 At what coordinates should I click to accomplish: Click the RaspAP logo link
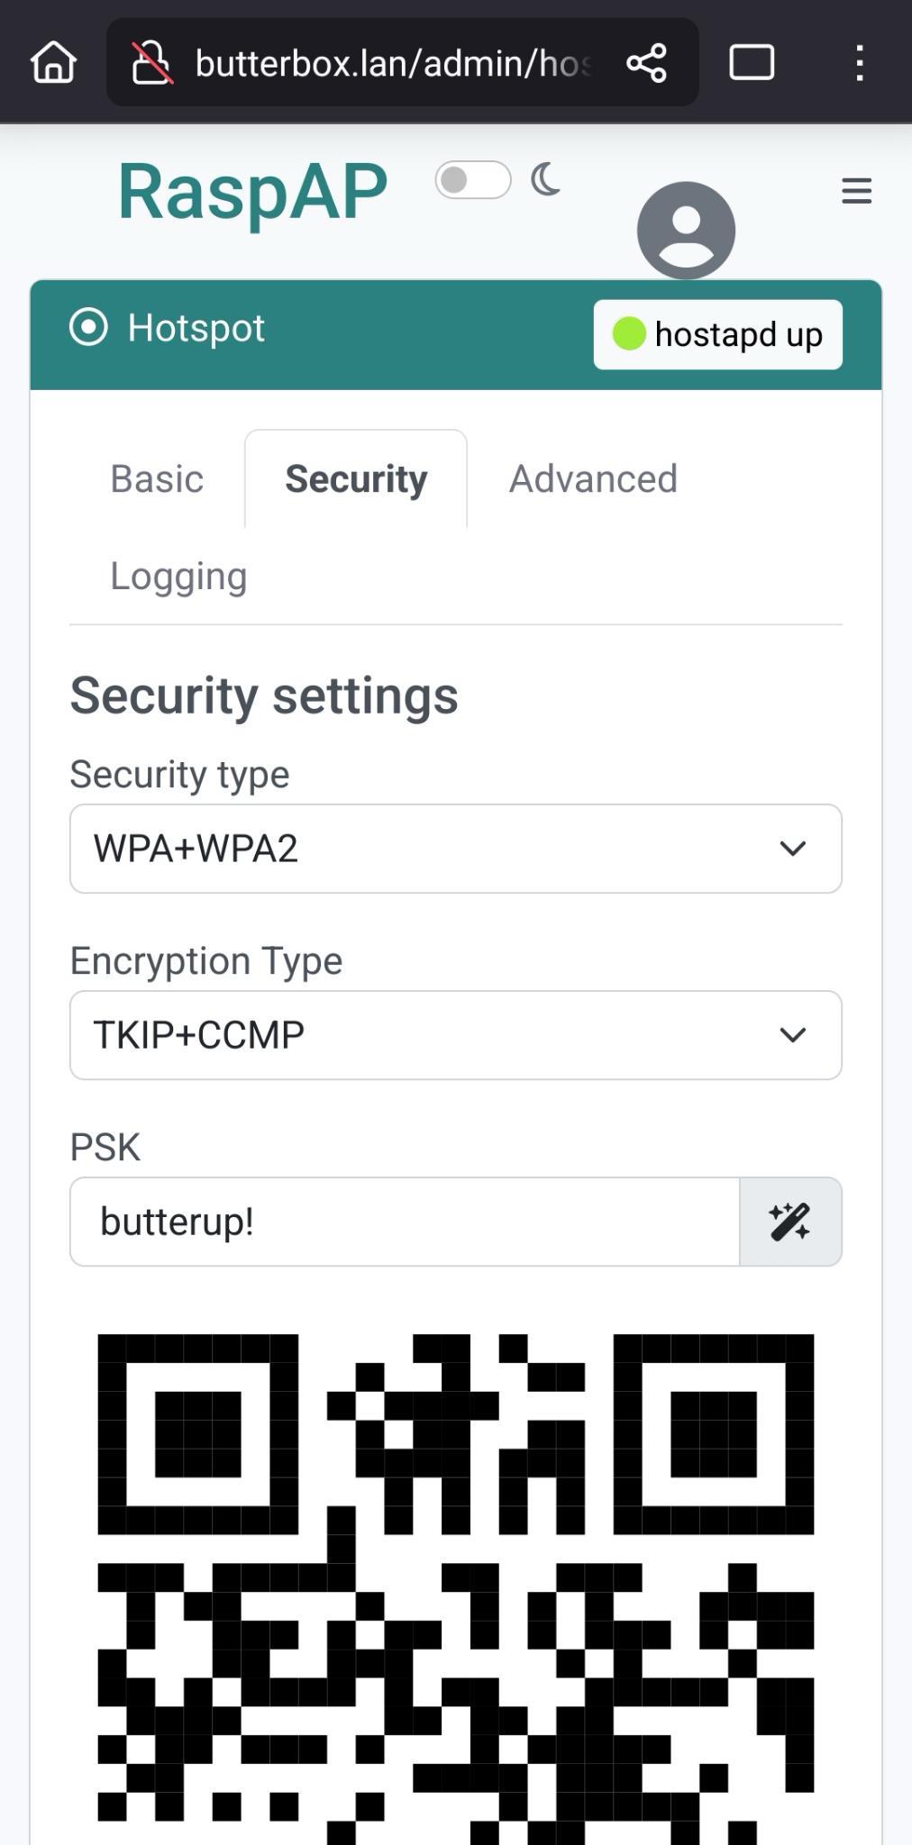pyautogui.click(x=252, y=191)
